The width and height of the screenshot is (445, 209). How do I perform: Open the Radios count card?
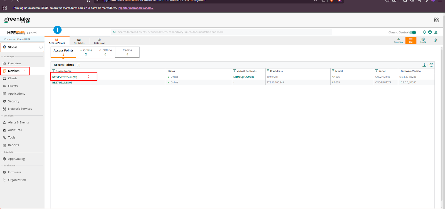pos(127,52)
